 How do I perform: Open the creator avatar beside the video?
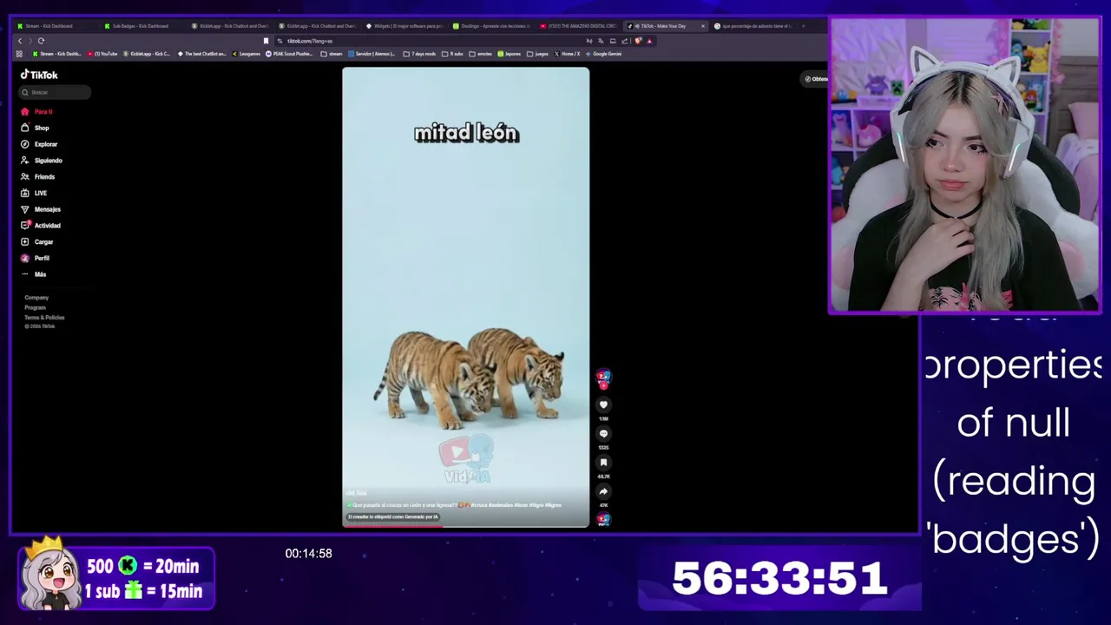603,377
